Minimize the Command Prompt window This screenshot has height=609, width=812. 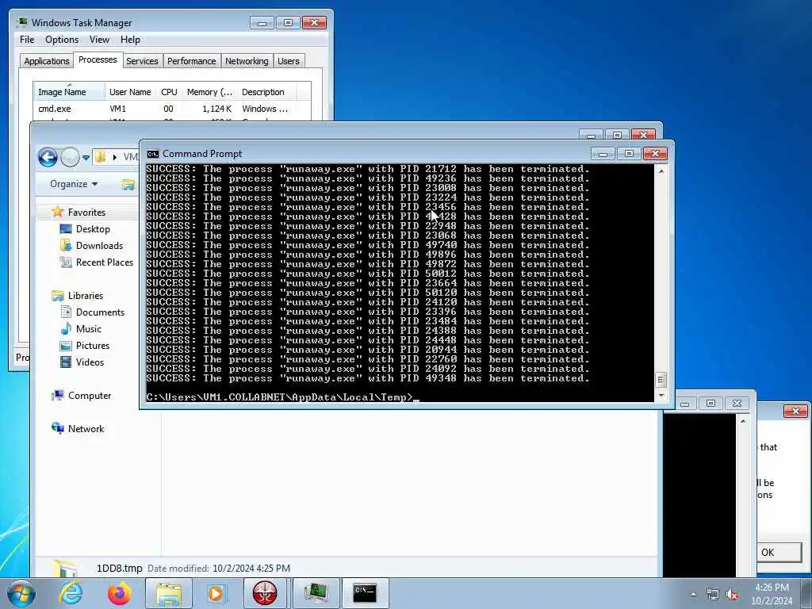tap(603, 154)
